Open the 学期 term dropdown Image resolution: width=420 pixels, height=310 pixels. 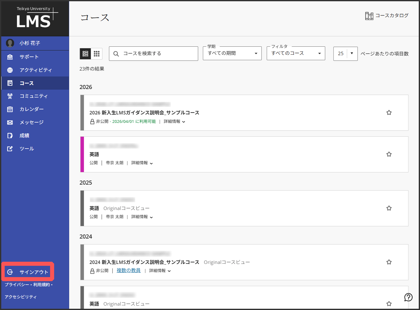coord(232,54)
